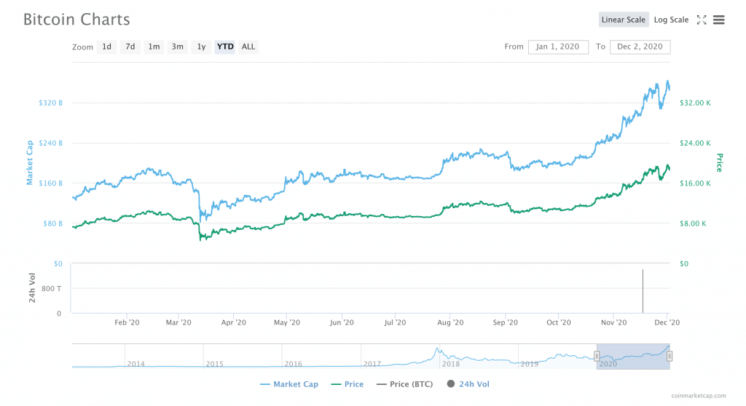Viewport: 746px width, 406px height.
Task: Open the hamburger chart menu
Action: (718, 20)
